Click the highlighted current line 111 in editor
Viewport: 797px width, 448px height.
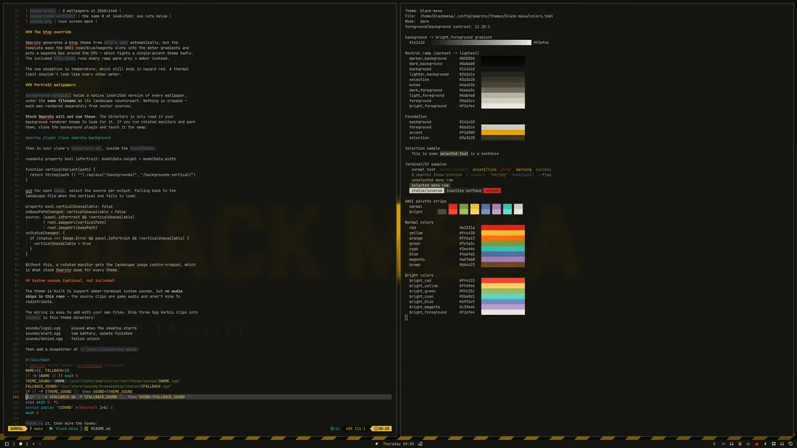208,396
